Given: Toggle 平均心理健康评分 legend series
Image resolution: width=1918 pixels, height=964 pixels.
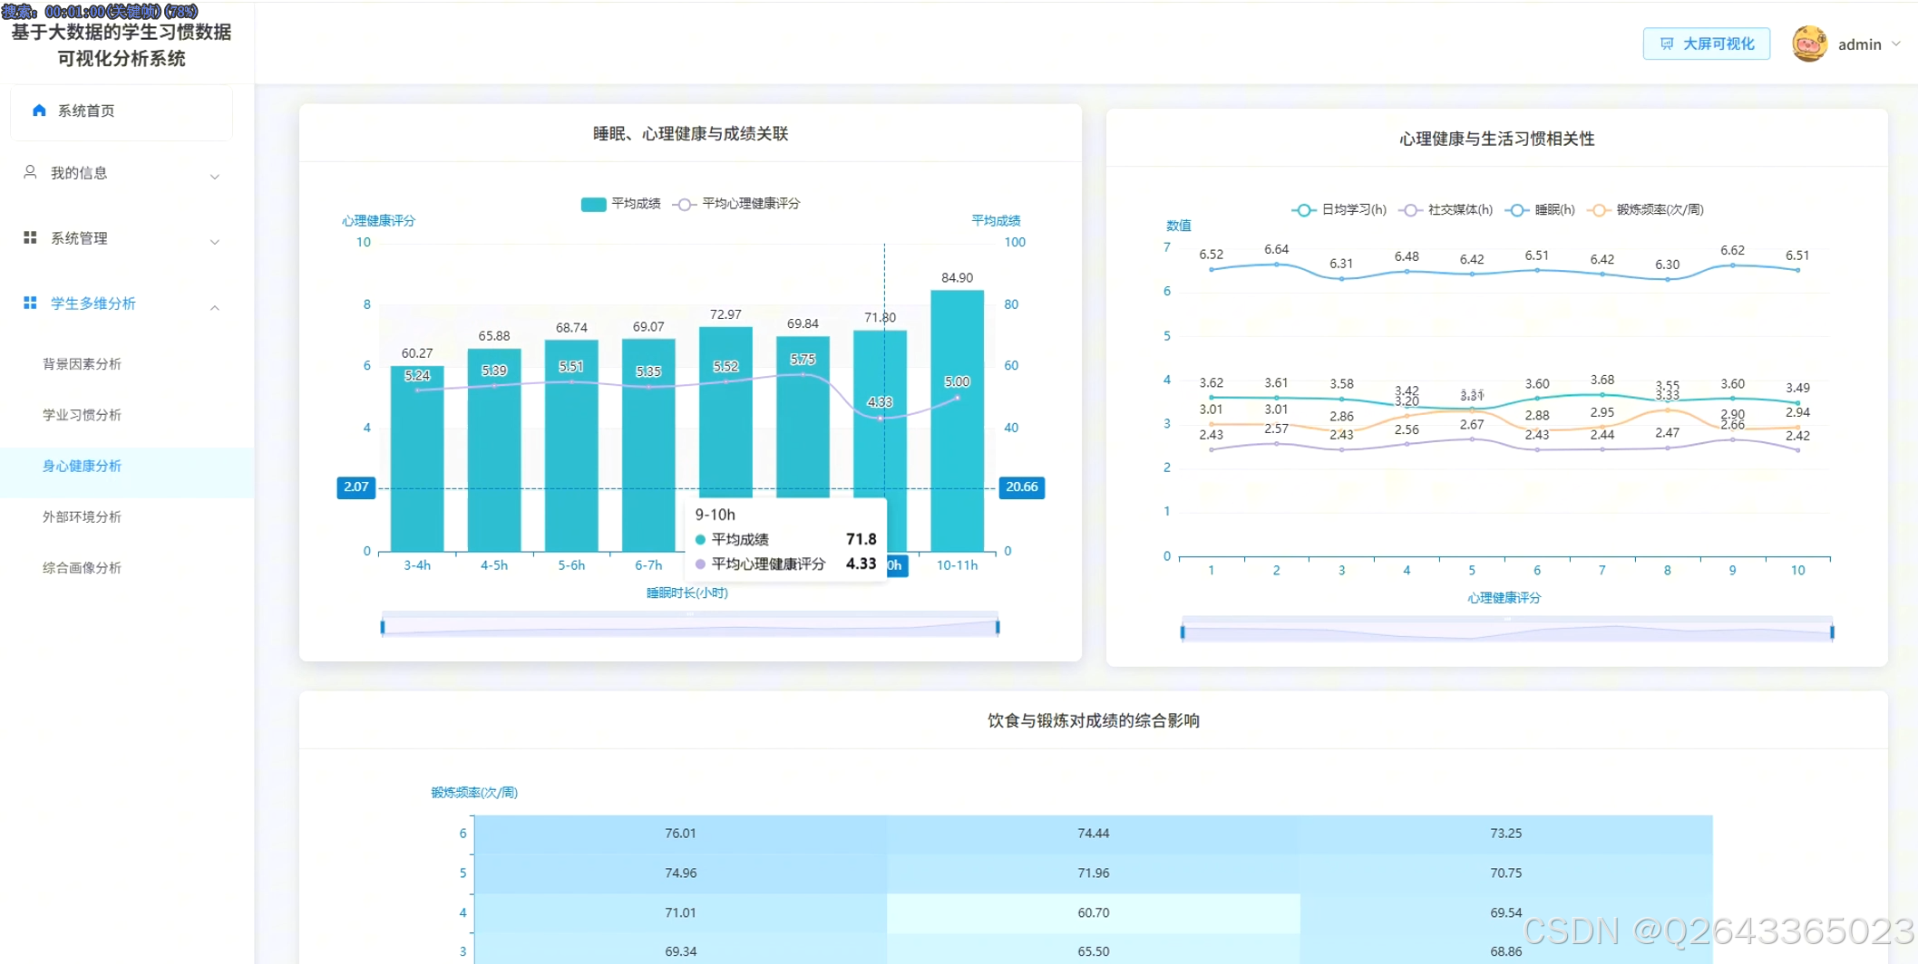Looking at the screenshot, I should coord(736,204).
